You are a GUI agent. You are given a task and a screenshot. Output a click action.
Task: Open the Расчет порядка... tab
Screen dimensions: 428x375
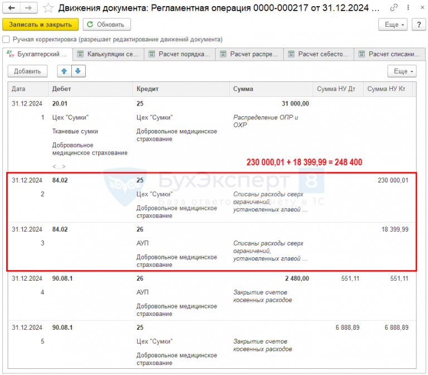[x=179, y=54]
